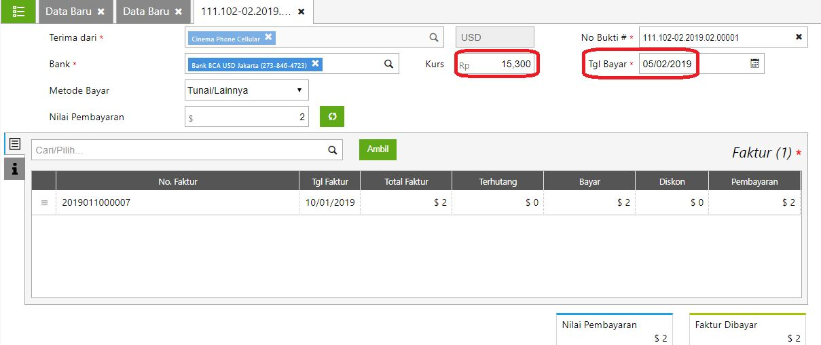821x345 pixels.
Task: Click the Nilai Pembayaran summary box
Action: pos(615,329)
